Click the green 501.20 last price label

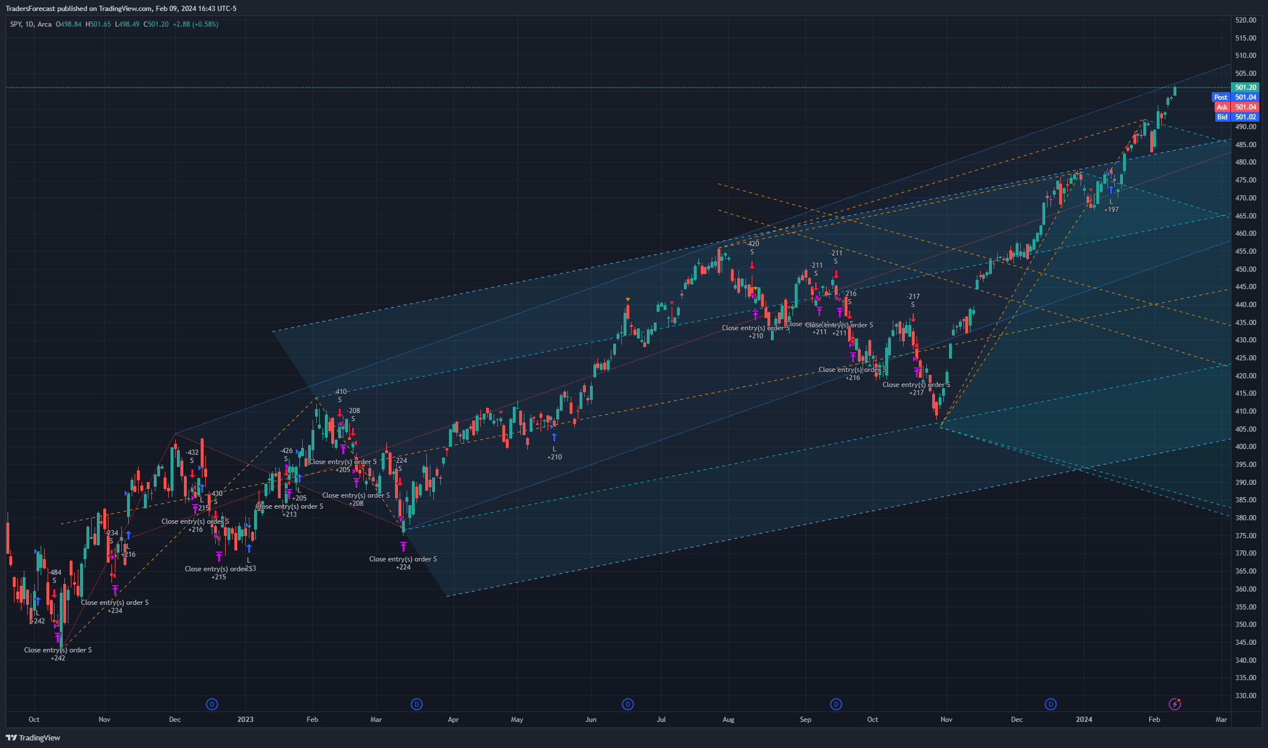(1245, 87)
